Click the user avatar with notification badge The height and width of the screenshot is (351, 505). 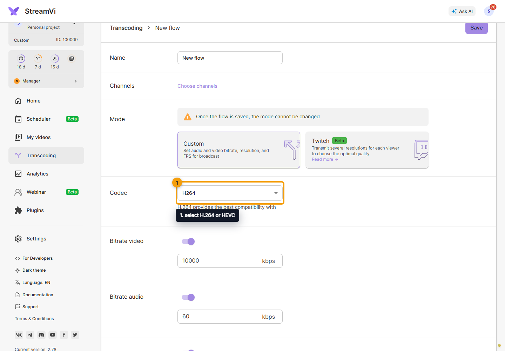pos(489,11)
